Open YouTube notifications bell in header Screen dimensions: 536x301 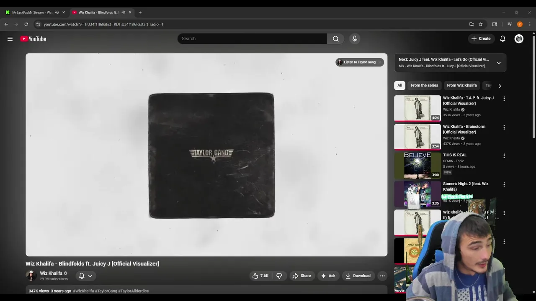pos(502,39)
